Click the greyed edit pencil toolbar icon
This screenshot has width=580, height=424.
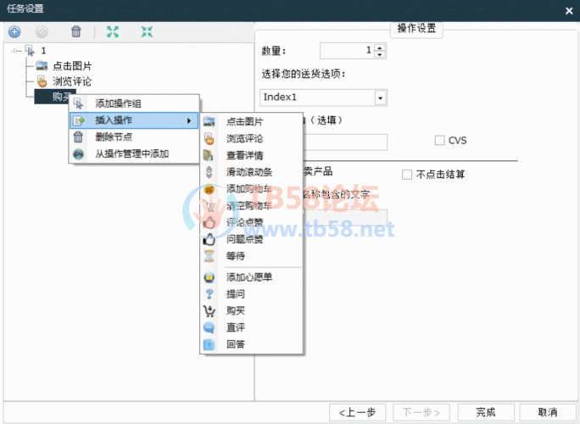point(42,32)
